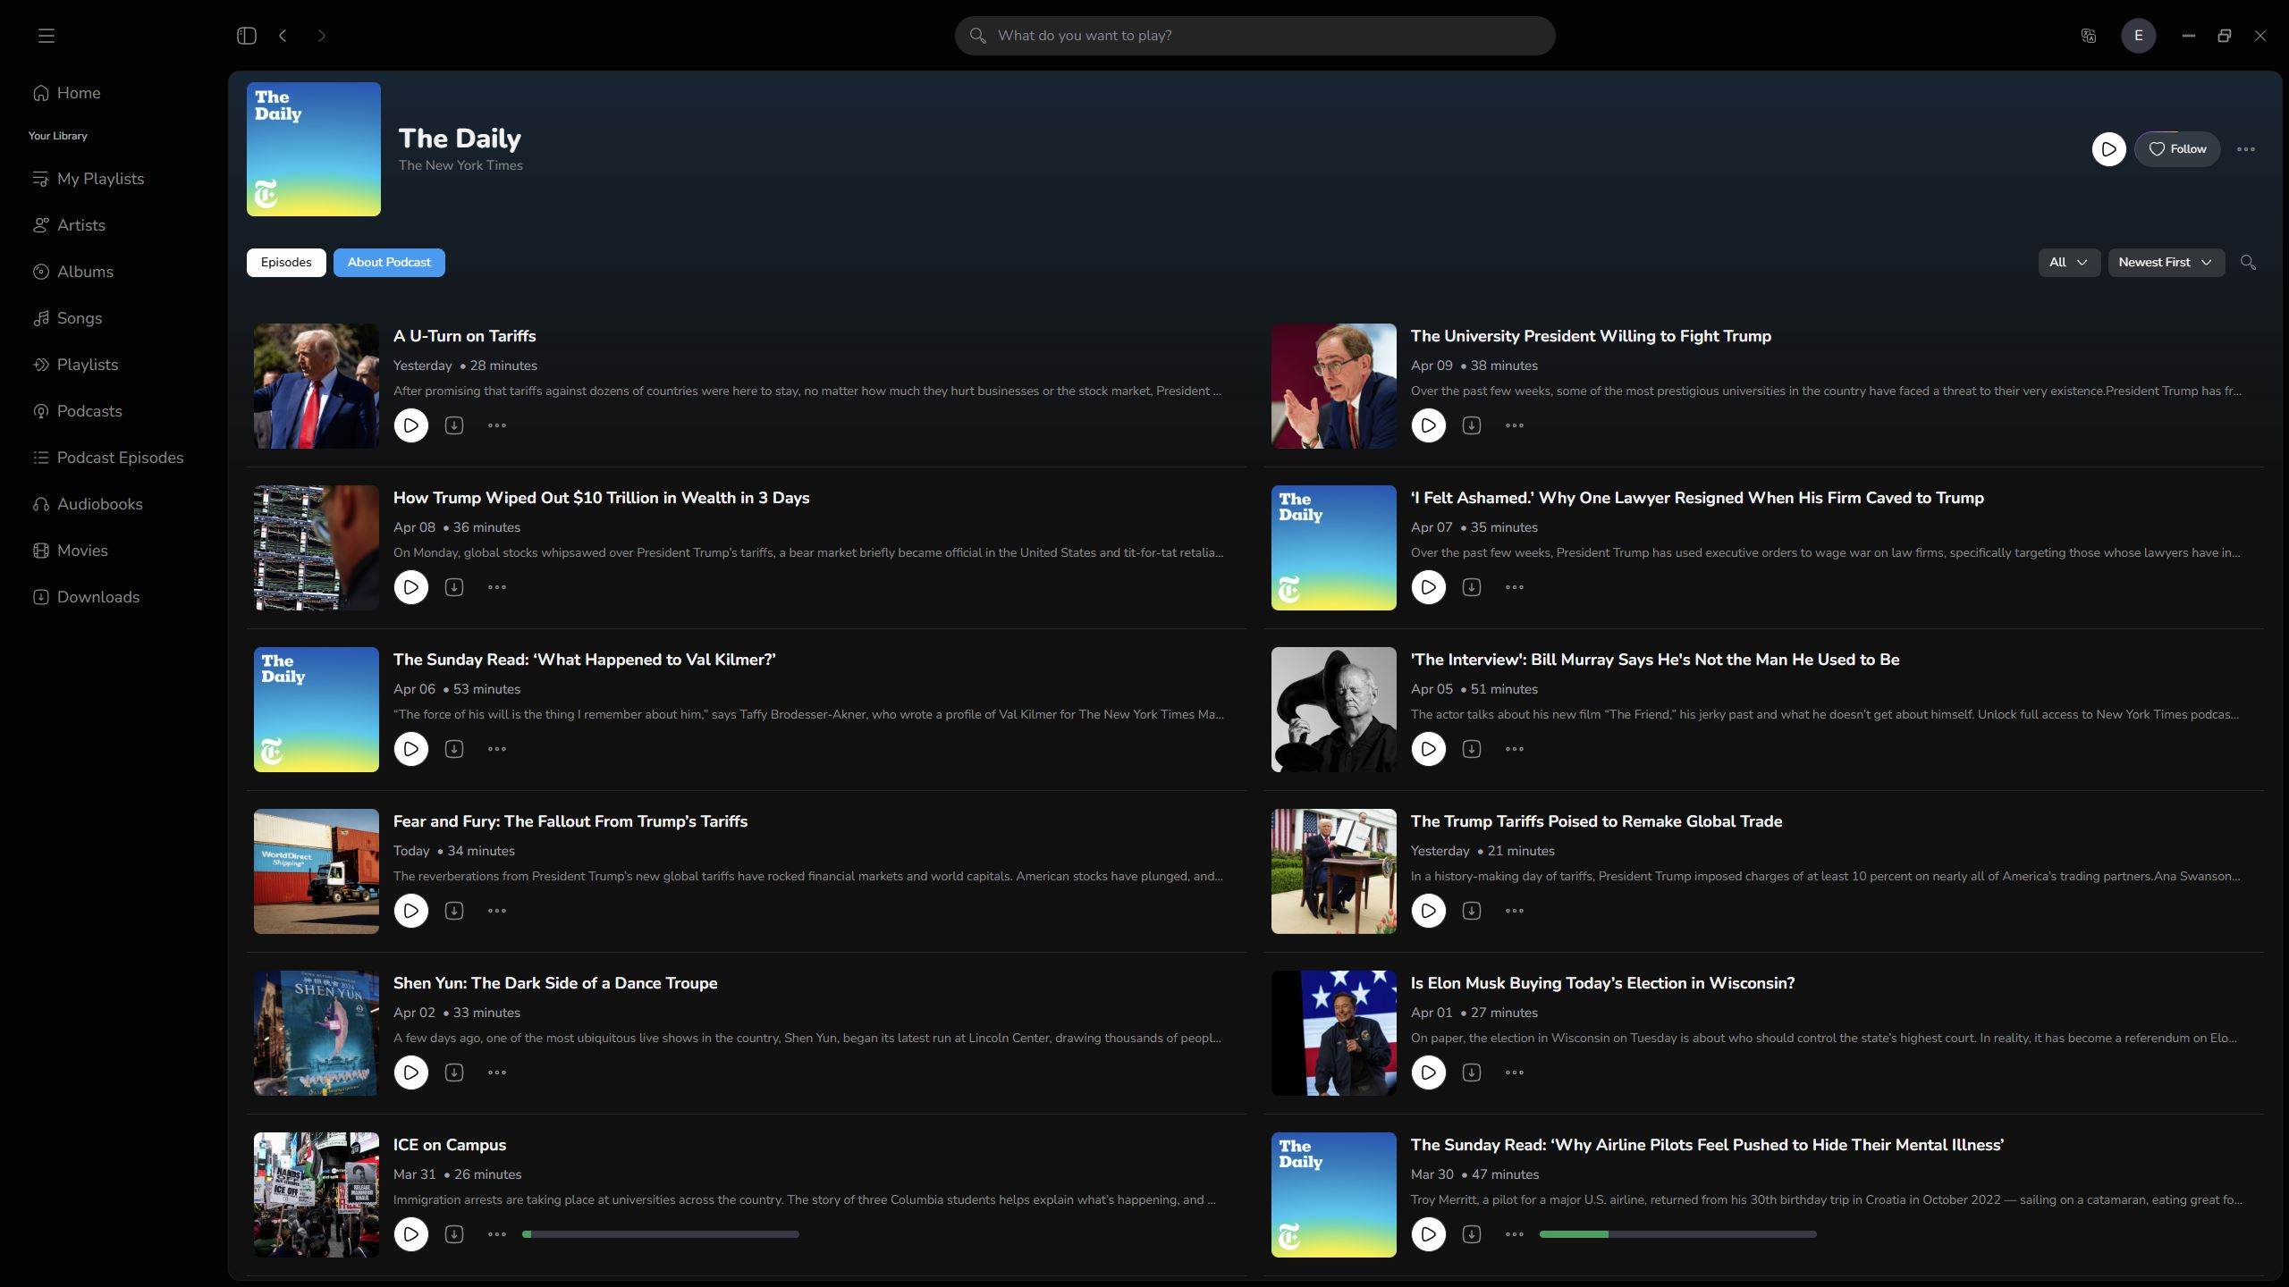This screenshot has height=1287, width=2289.
Task: More options for 'The University President' episode
Action: tap(1515, 425)
